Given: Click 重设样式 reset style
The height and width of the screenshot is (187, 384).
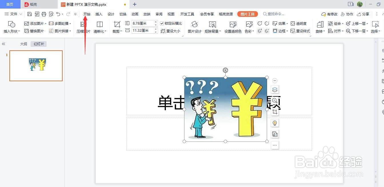Looking at the screenshot, I should point(300,31).
